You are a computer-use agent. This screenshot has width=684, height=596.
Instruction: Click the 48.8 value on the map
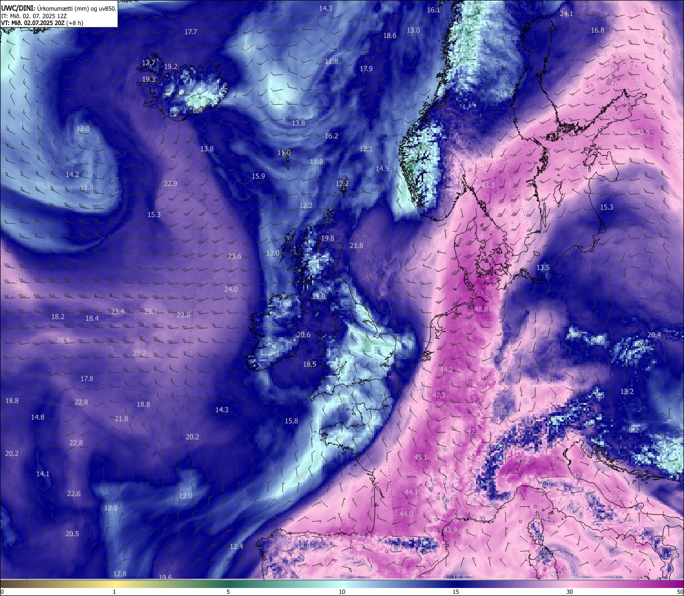coord(481,309)
